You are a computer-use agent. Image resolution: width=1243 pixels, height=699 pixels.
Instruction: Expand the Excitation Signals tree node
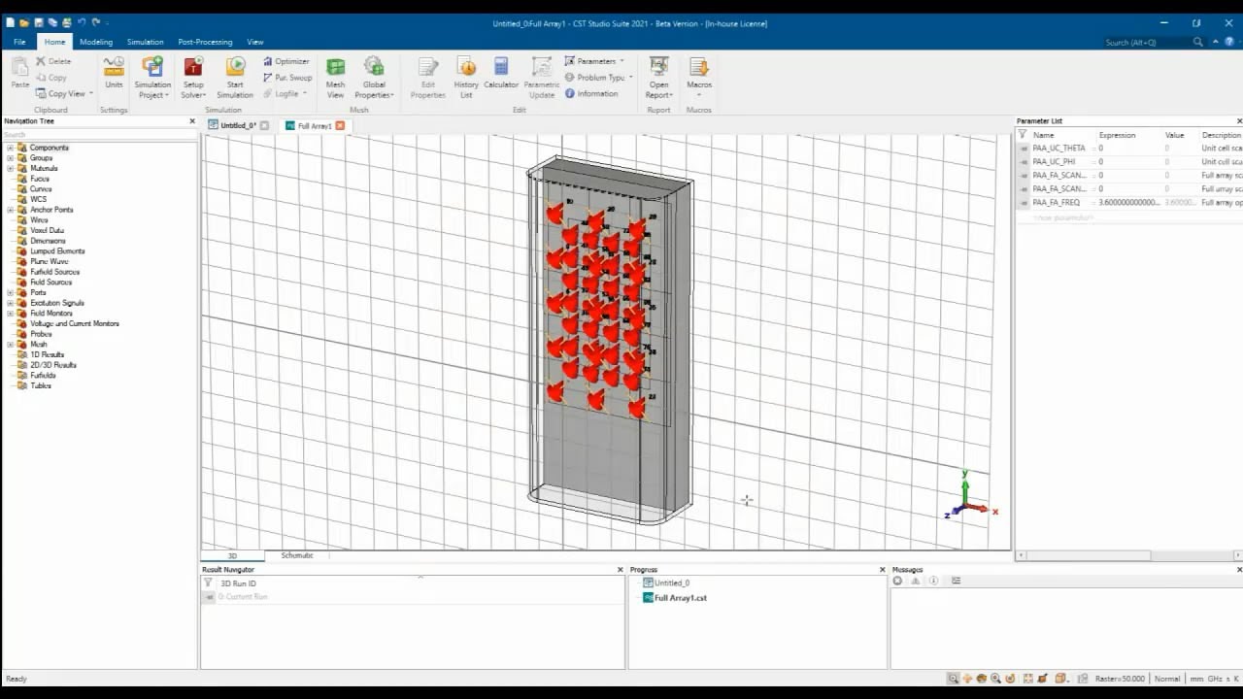tap(10, 303)
